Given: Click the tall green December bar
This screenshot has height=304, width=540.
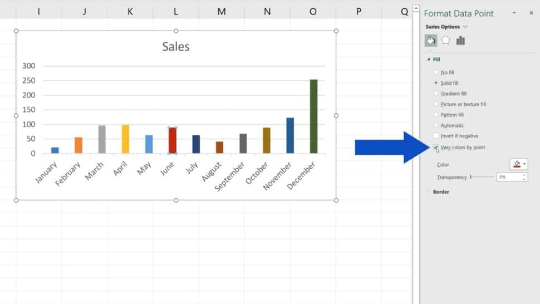Looking at the screenshot, I should click(x=313, y=116).
